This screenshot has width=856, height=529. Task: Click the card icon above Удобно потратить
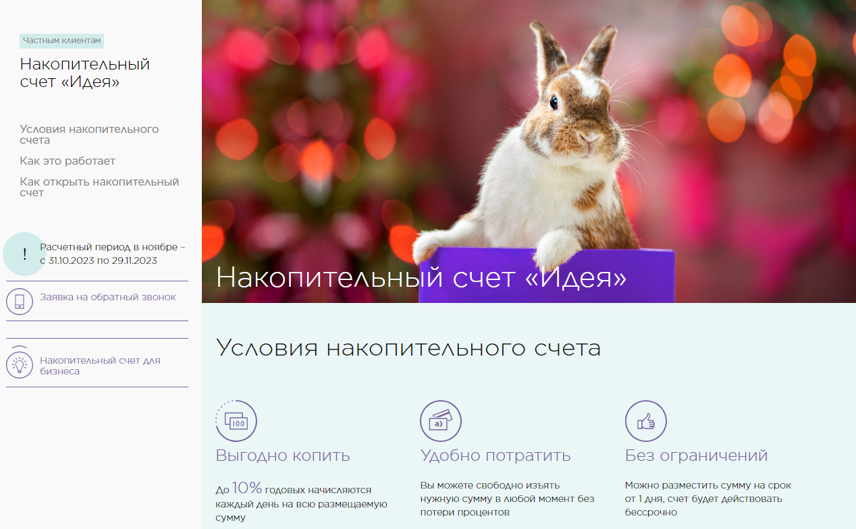[x=441, y=421]
